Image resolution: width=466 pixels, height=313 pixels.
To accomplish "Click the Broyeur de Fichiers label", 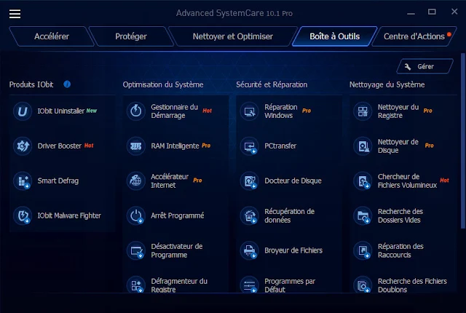I will coord(293,250).
